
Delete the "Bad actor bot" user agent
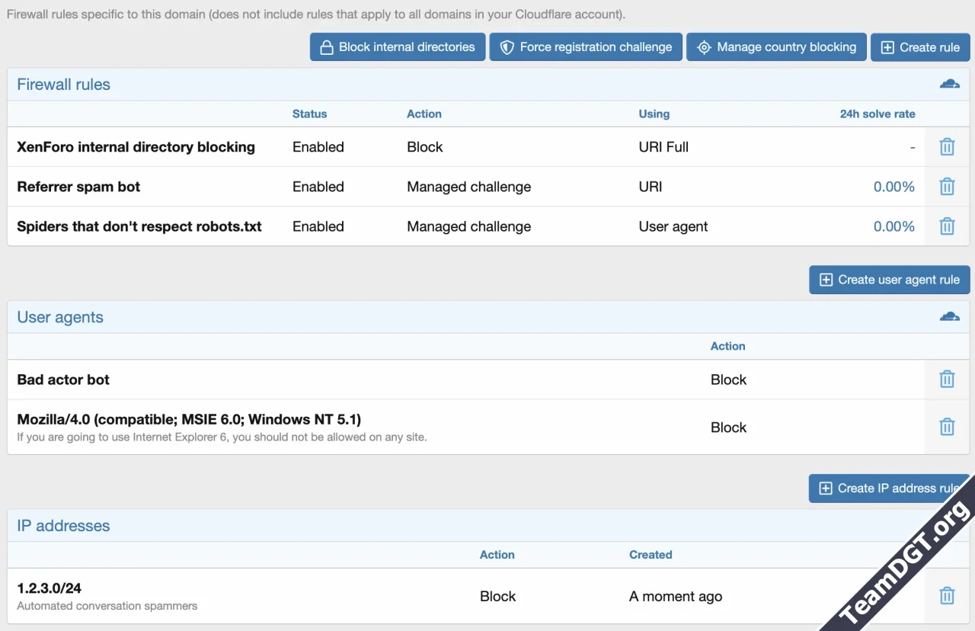946,379
